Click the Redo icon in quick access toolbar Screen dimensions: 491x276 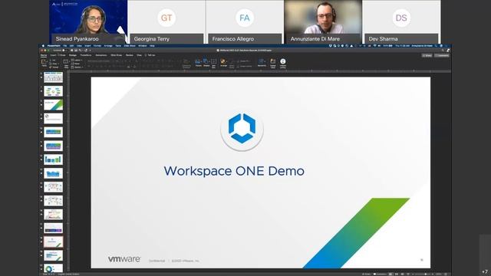(86, 50)
